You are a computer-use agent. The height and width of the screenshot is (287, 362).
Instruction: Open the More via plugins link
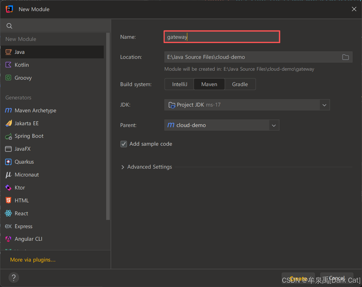tap(33, 260)
